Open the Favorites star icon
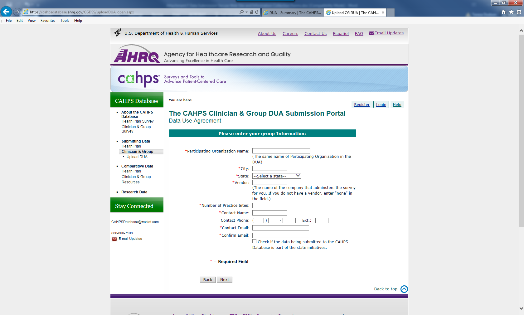This screenshot has width=524, height=315. [x=511, y=12]
